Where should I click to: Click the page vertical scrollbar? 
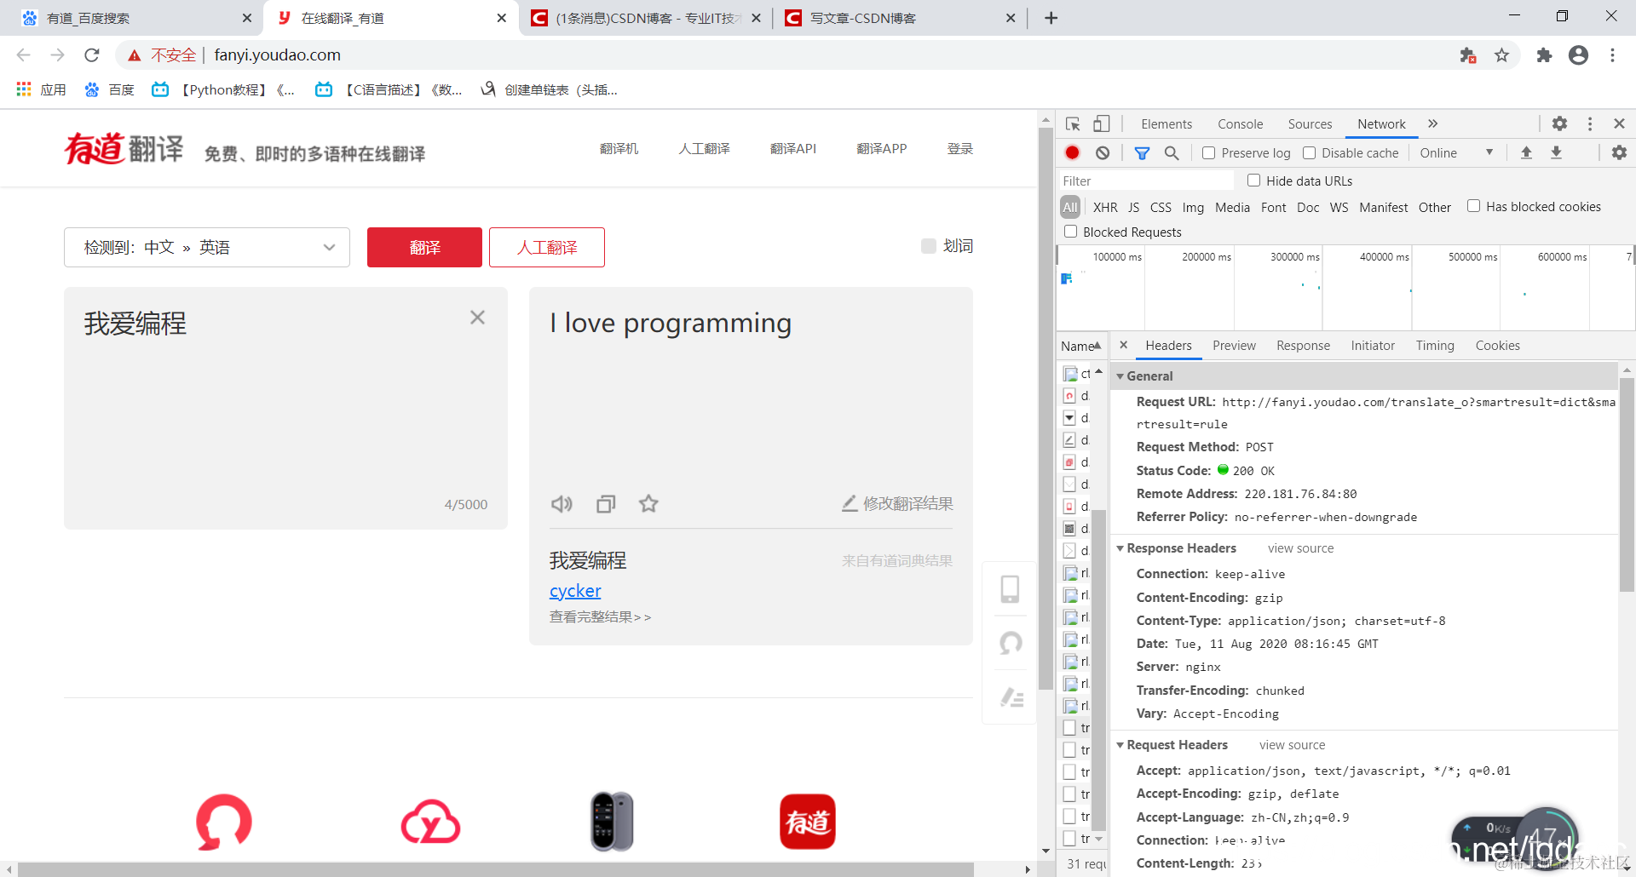1046,409
